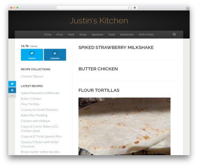Open the Drinks menu item
This screenshot has width=198, height=167.
pyautogui.click(x=48, y=34)
